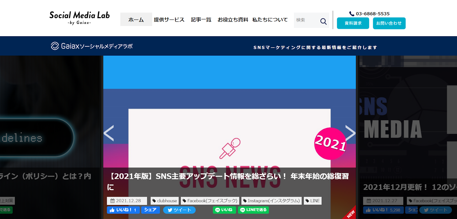The width and height of the screenshot is (457, 219).
Task: Click the microphone illustration on center slide
Action: click(x=230, y=149)
